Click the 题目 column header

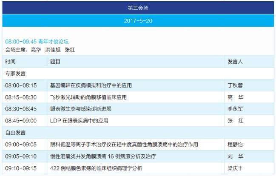click(55, 62)
